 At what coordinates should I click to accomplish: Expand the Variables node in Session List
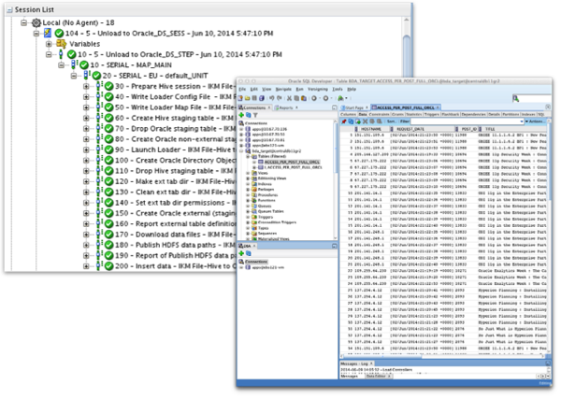click(x=49, y=44)
